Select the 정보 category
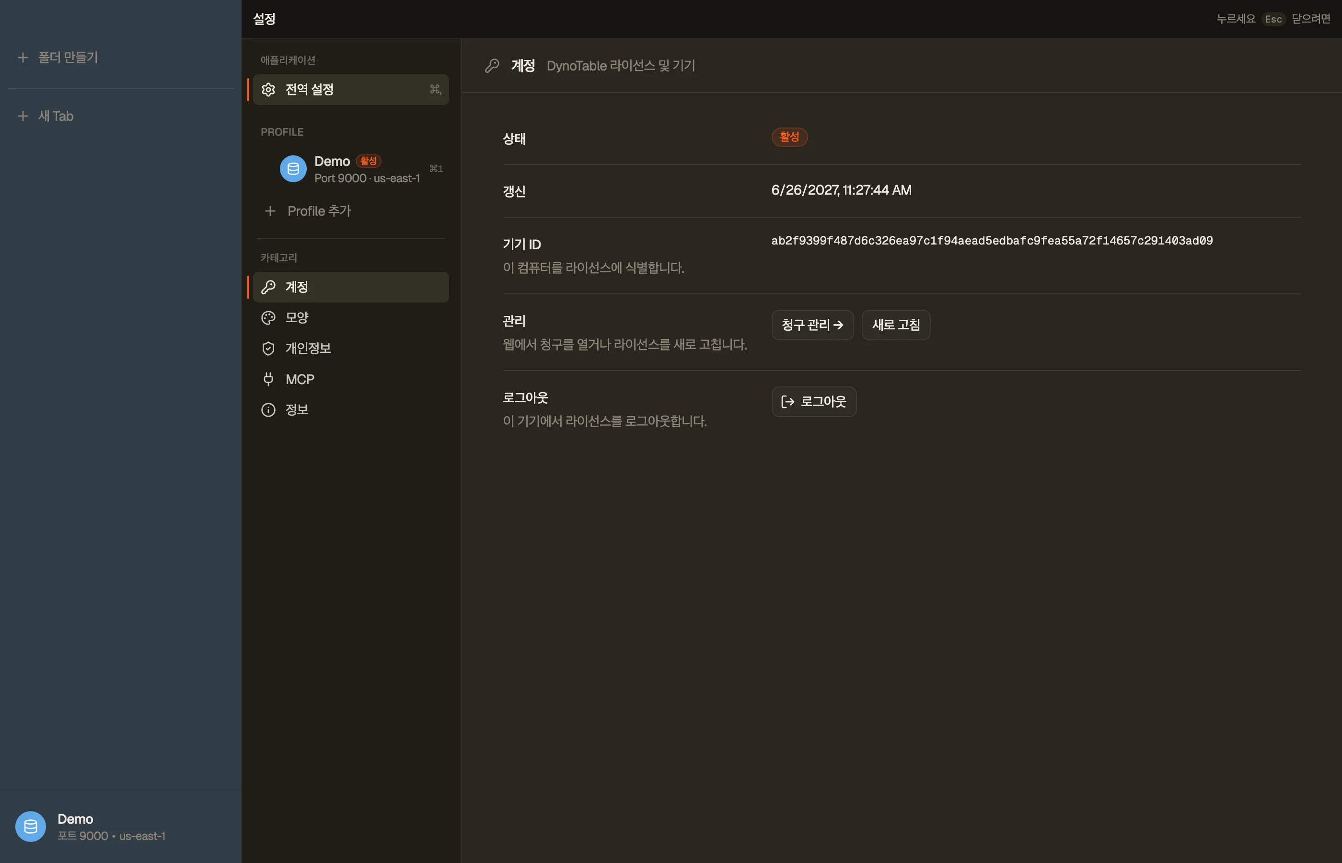The height and width of the screenshot is (863, 1342). pyautogui.click(x=351, y=409)
